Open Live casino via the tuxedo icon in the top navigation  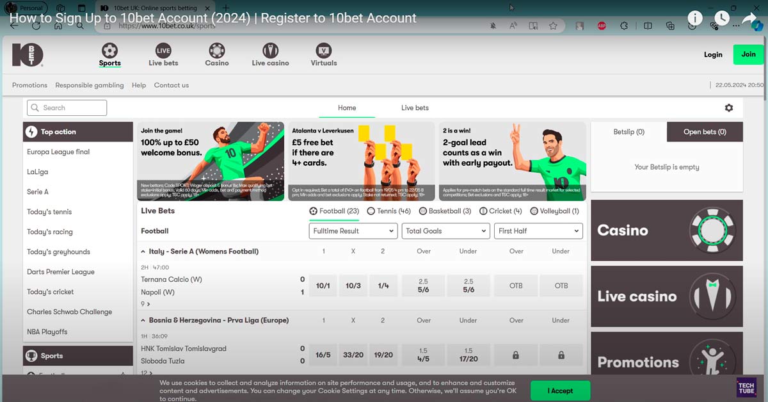[x=270, y=50]
